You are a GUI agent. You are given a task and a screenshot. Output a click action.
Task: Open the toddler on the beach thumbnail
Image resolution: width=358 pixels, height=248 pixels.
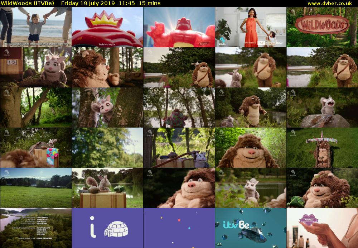[36, 27]
